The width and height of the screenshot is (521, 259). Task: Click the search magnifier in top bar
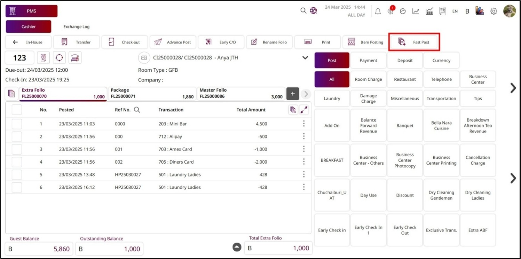pyautogui.click(x=303, y=11)
